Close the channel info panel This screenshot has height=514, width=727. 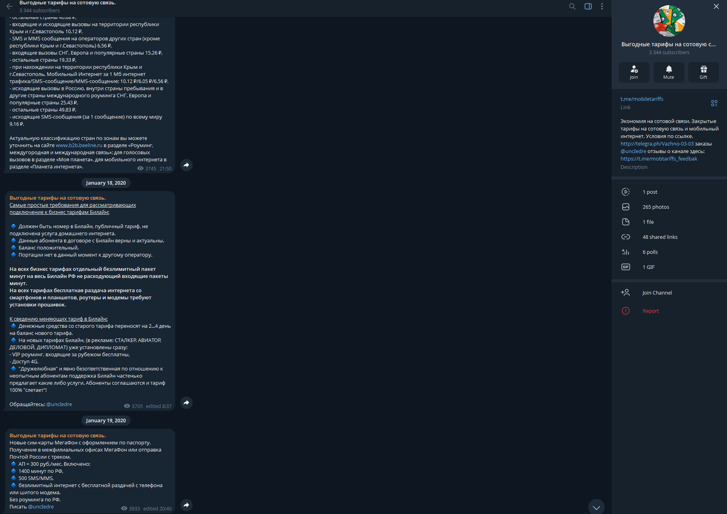716,6
